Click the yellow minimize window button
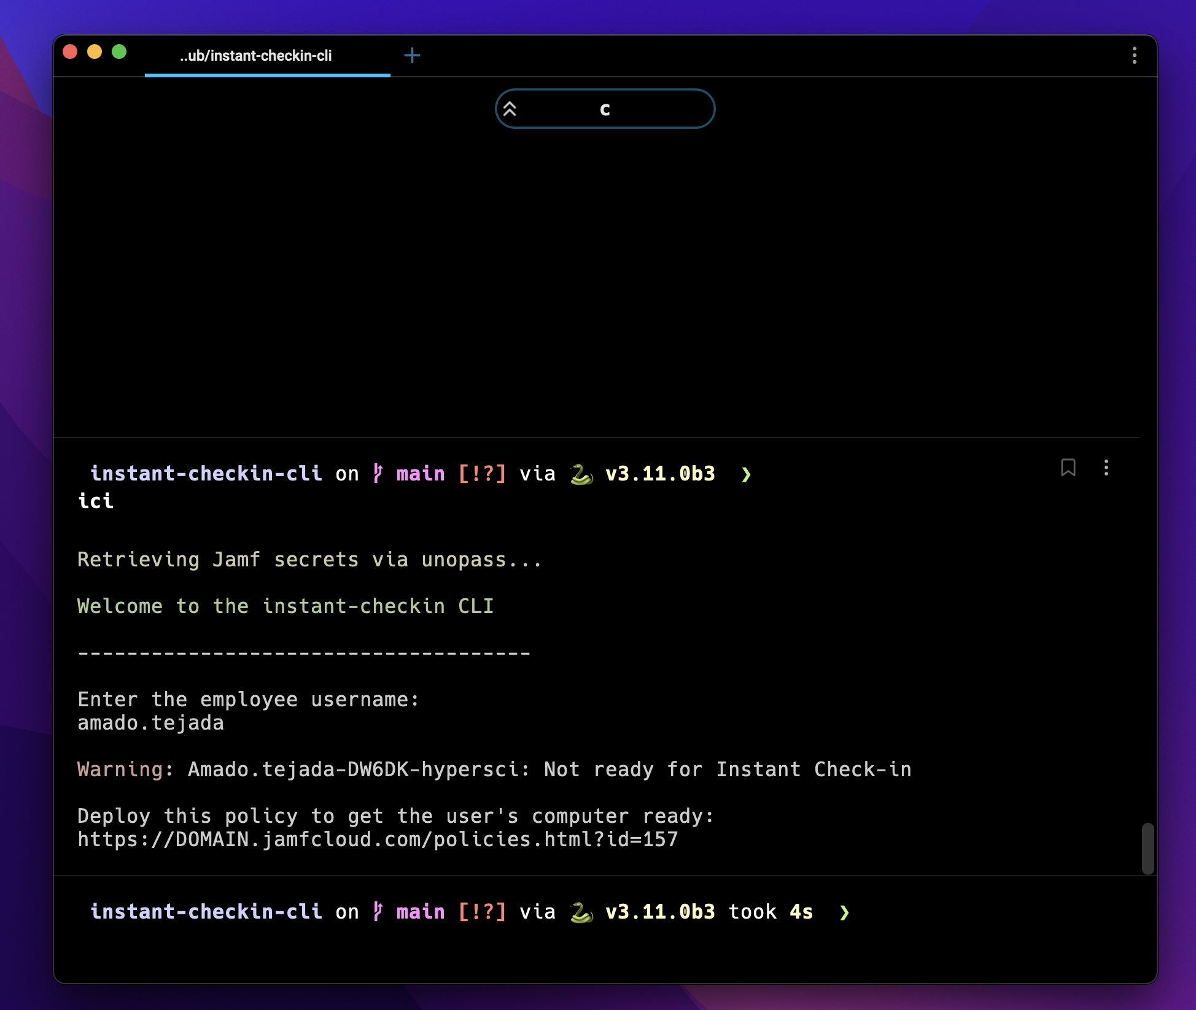Screen dimensions: 1196x1010 (x=95, y=52)
